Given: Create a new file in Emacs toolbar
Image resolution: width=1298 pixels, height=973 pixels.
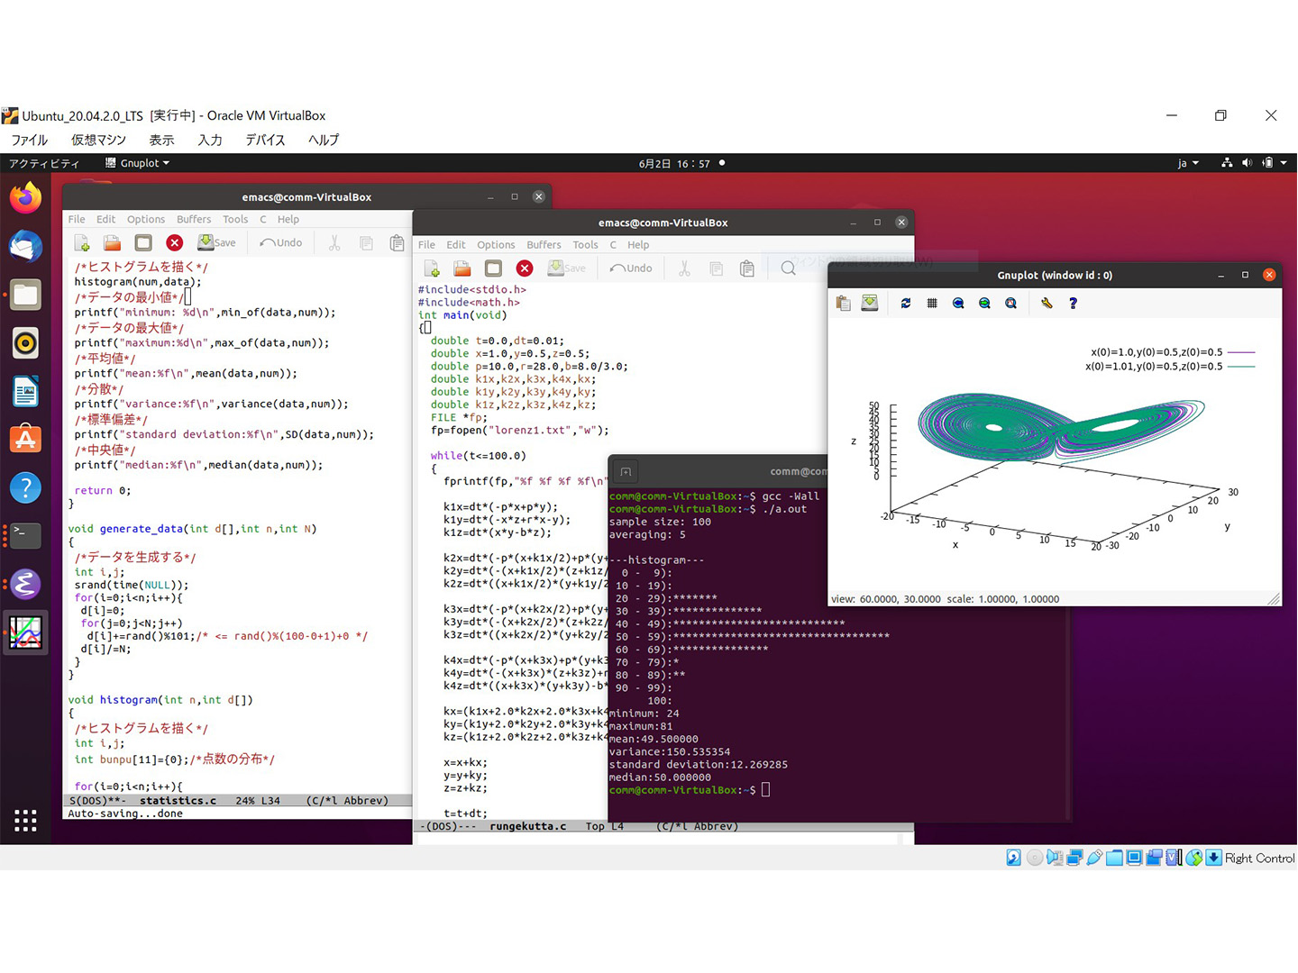Looking at the screenshot, I should click(x=81, y=241).
